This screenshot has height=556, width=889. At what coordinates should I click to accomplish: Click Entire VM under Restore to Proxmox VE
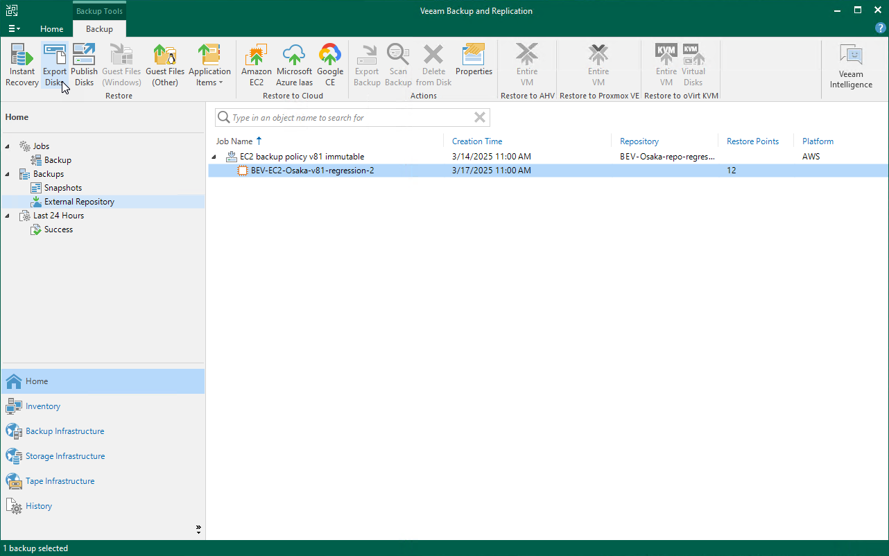point(598,65)
